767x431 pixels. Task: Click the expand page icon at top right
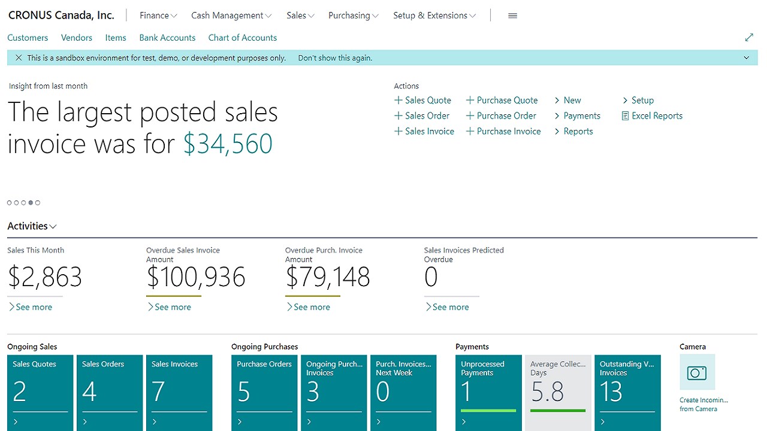pyautogui.click(x=748, y=37)
